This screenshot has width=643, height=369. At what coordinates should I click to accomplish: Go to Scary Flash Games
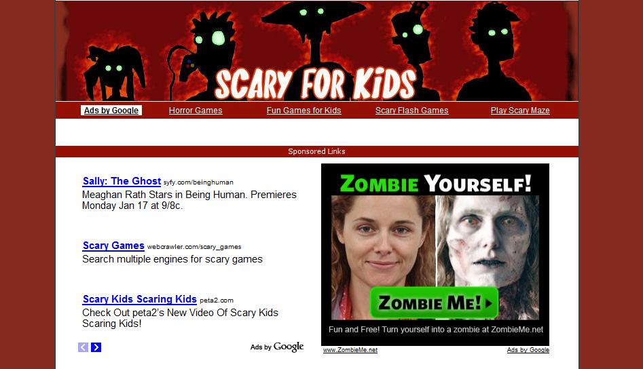click(x=411, y=111)
